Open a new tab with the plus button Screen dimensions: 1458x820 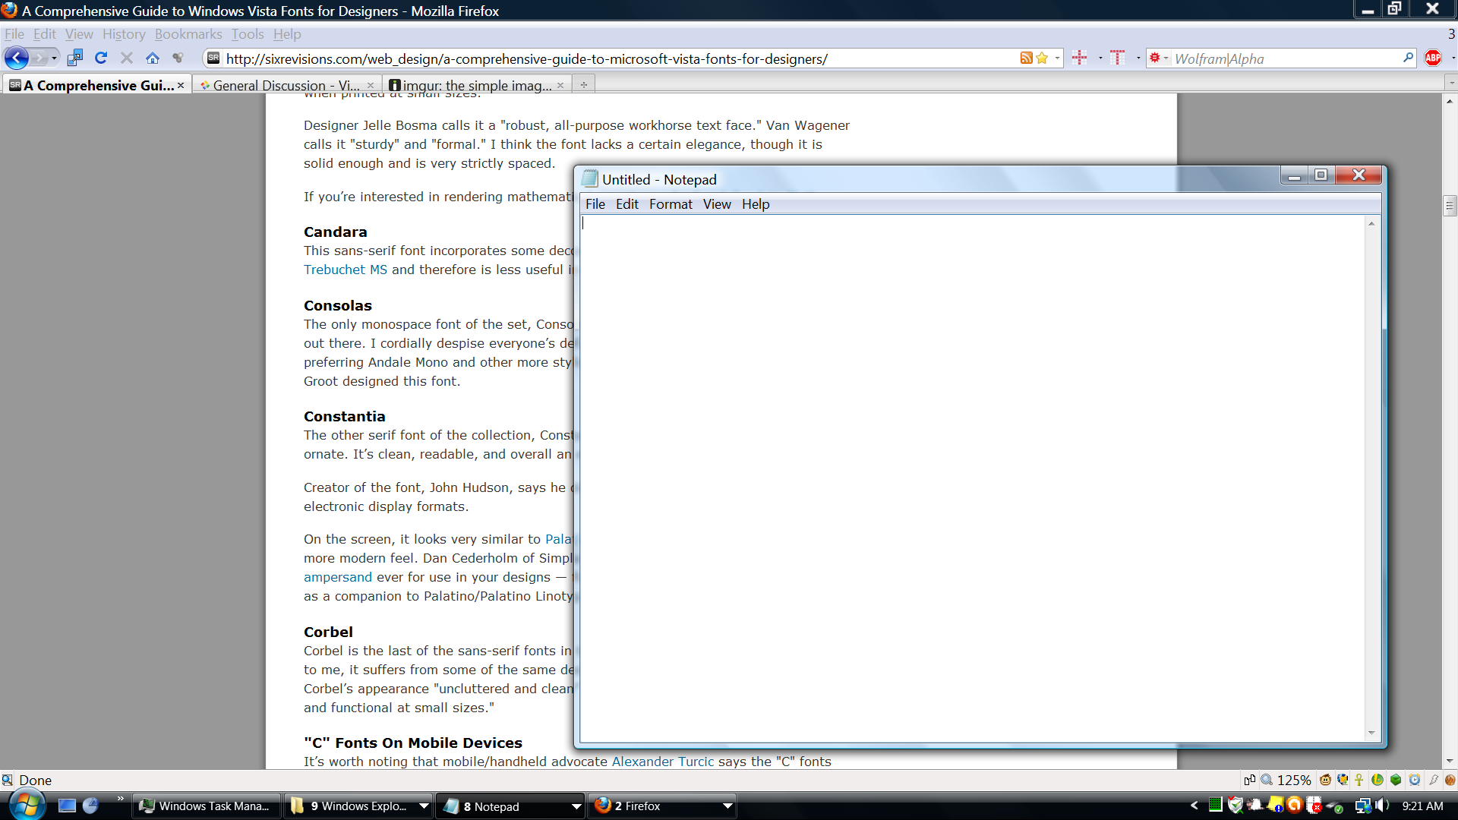pyautogui.click(x=584, y=85)
